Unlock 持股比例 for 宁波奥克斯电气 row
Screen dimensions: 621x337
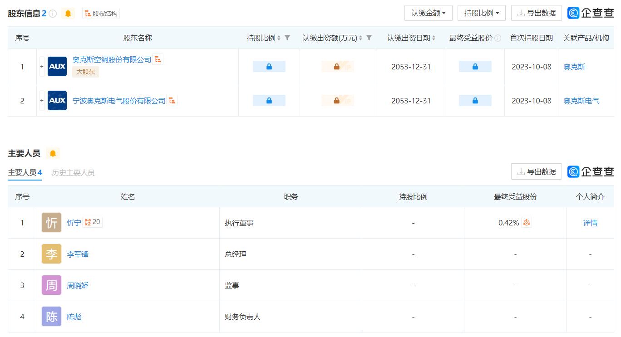pos(269,101)
